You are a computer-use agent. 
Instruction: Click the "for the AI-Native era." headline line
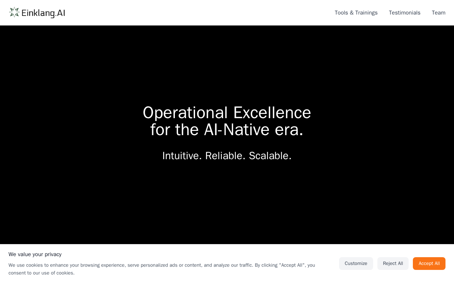(227, 129)
